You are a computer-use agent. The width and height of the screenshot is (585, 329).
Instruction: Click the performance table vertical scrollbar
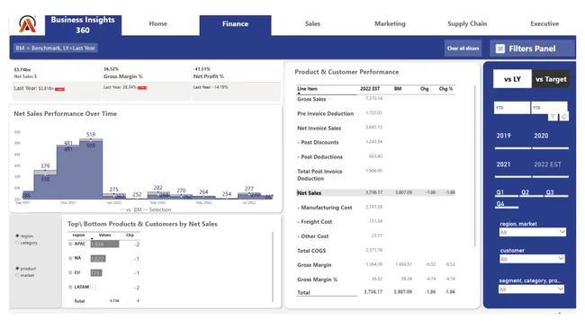(475, 165)
